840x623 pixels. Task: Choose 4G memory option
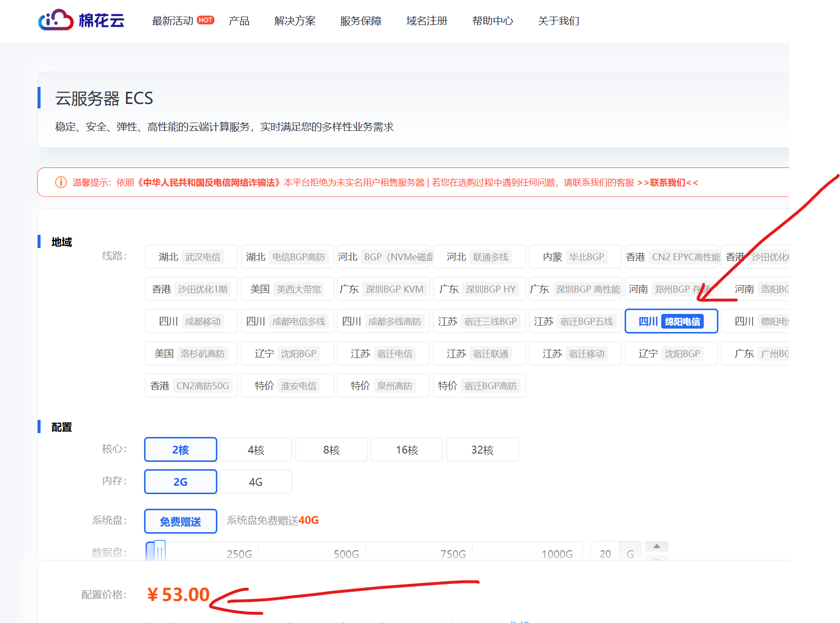tap(256, 482)
